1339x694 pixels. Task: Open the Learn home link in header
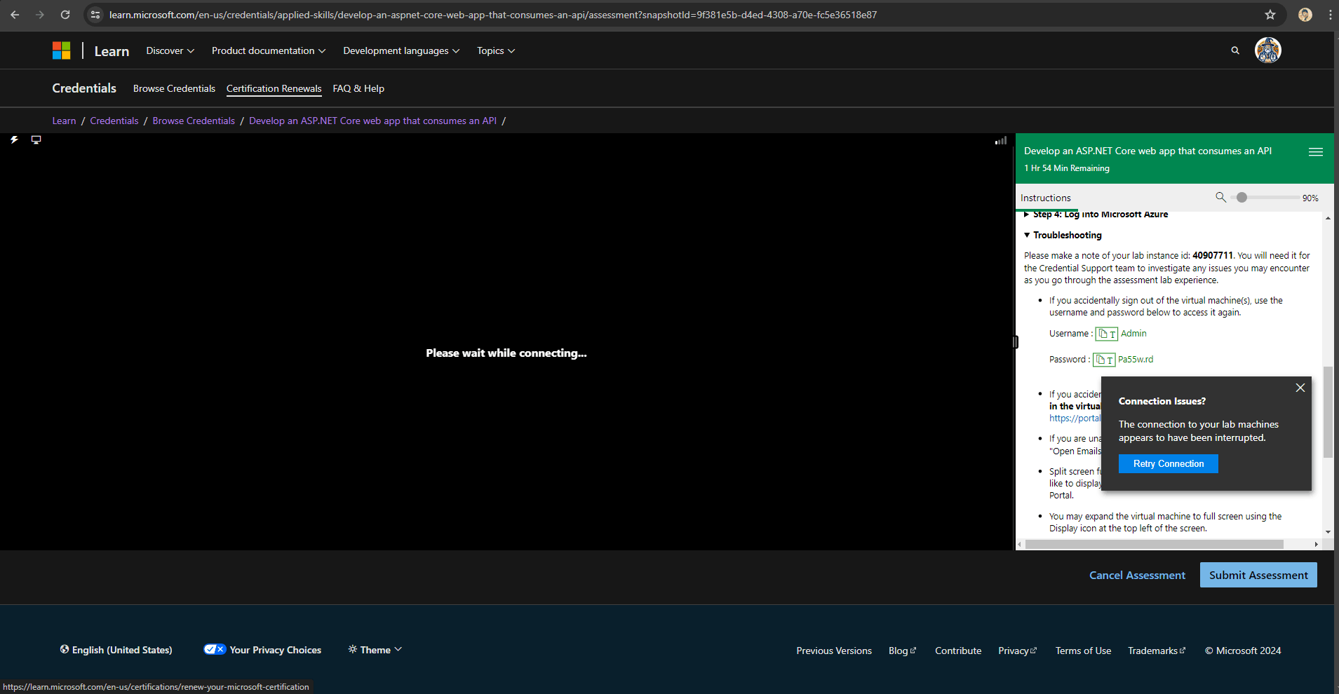point(112,51)
